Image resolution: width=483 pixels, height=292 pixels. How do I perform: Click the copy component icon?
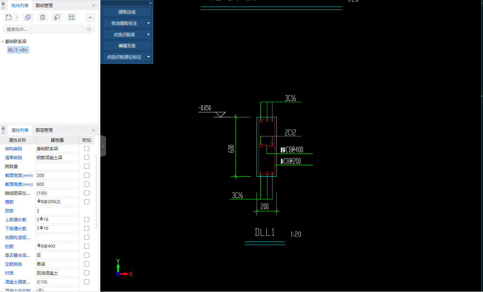point(28,17)
